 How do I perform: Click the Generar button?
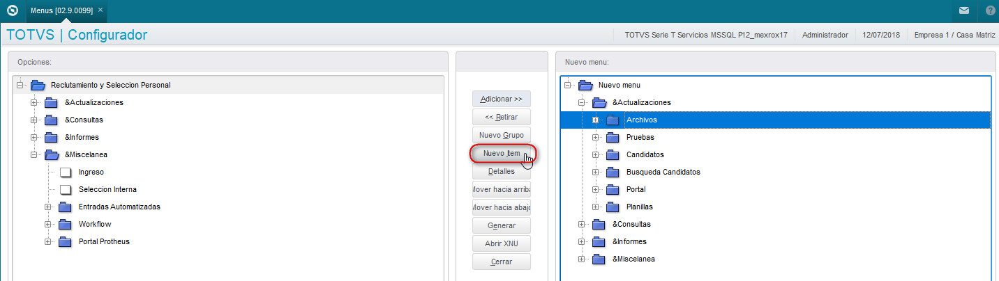[502, 225]
